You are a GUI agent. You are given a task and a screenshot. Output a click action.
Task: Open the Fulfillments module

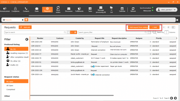(79, 10)
